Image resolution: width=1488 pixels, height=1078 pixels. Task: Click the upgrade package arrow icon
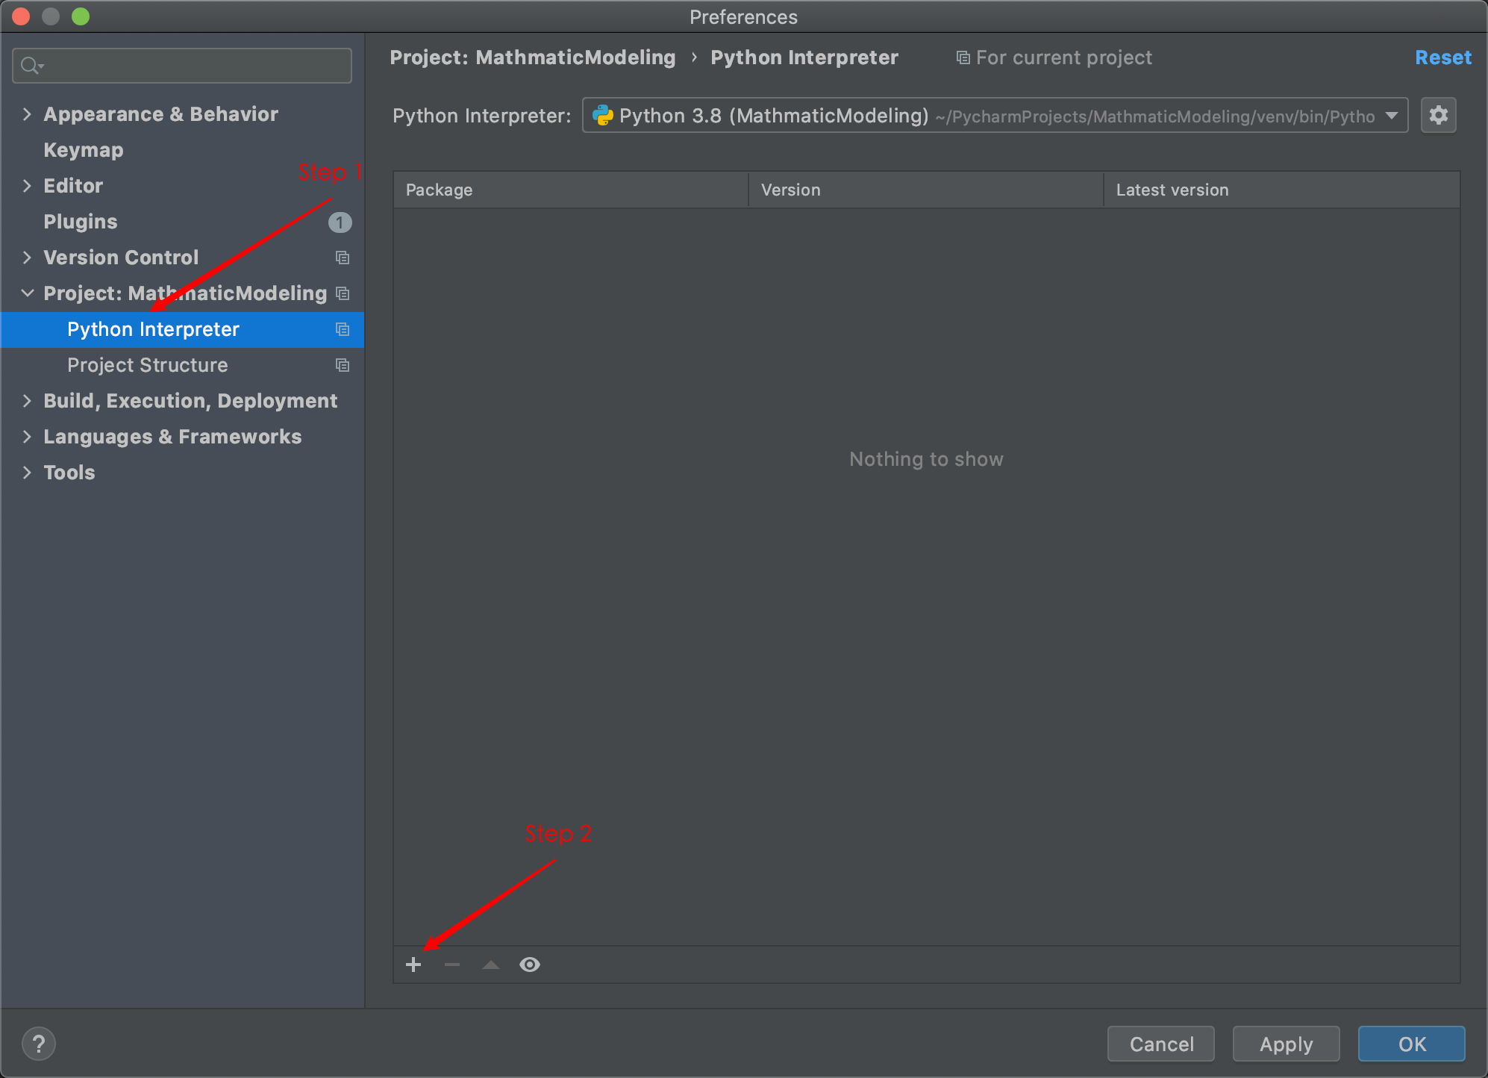tap(491, 965)
